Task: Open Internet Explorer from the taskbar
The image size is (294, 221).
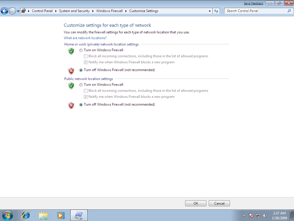Action: coord(26,215)
